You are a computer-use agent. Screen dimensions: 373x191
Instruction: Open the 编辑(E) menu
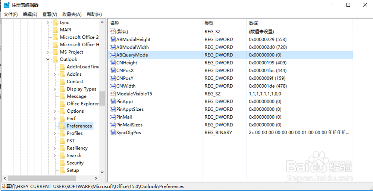point(30,14)
